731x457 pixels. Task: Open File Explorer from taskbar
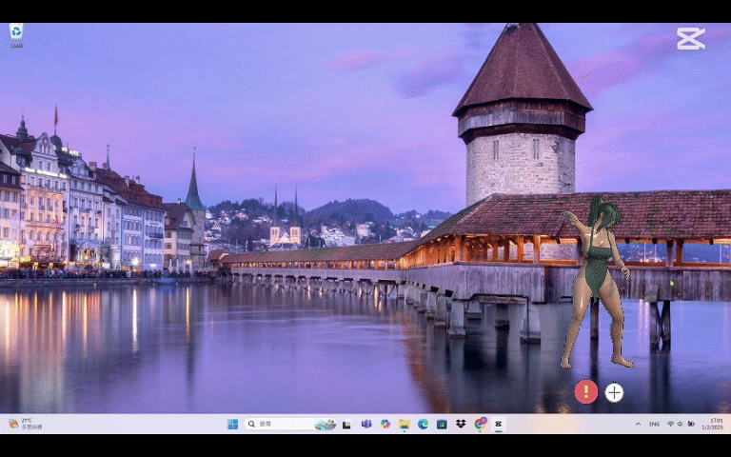(405, 424)
